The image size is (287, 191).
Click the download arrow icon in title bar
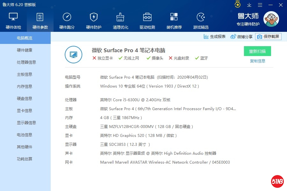coord(249,5)
